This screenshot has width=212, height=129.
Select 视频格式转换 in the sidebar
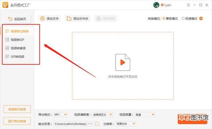[17, 31]
